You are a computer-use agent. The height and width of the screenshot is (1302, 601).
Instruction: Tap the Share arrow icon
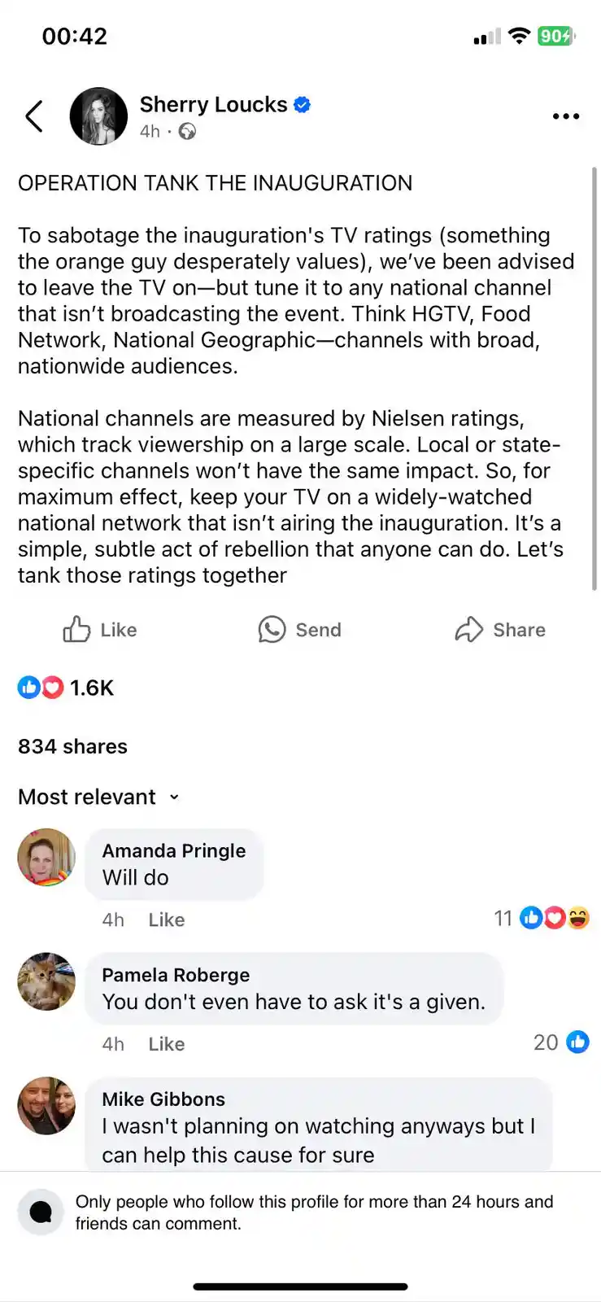[x=469, y=629]
